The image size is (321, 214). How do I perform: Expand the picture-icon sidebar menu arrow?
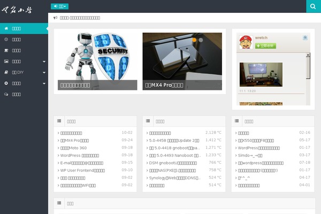[44, 62]
